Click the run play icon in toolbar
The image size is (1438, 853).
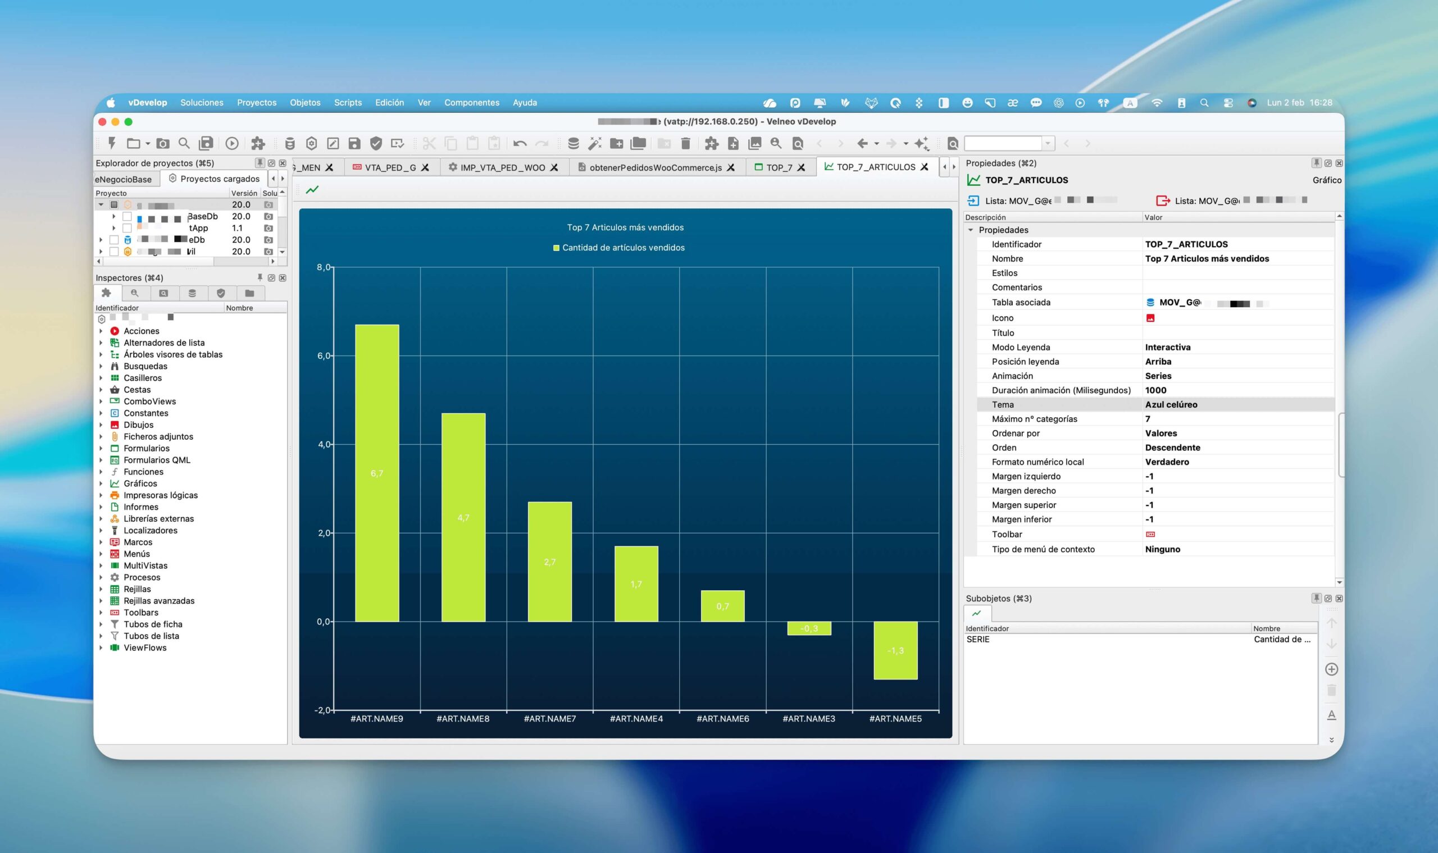tap(232, 143)
